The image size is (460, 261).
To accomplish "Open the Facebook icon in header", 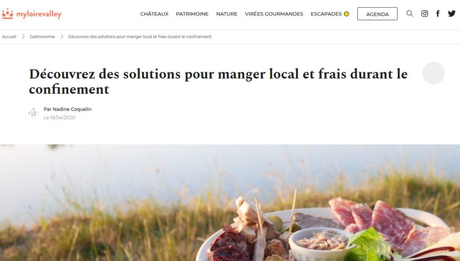I will (438, 13).
